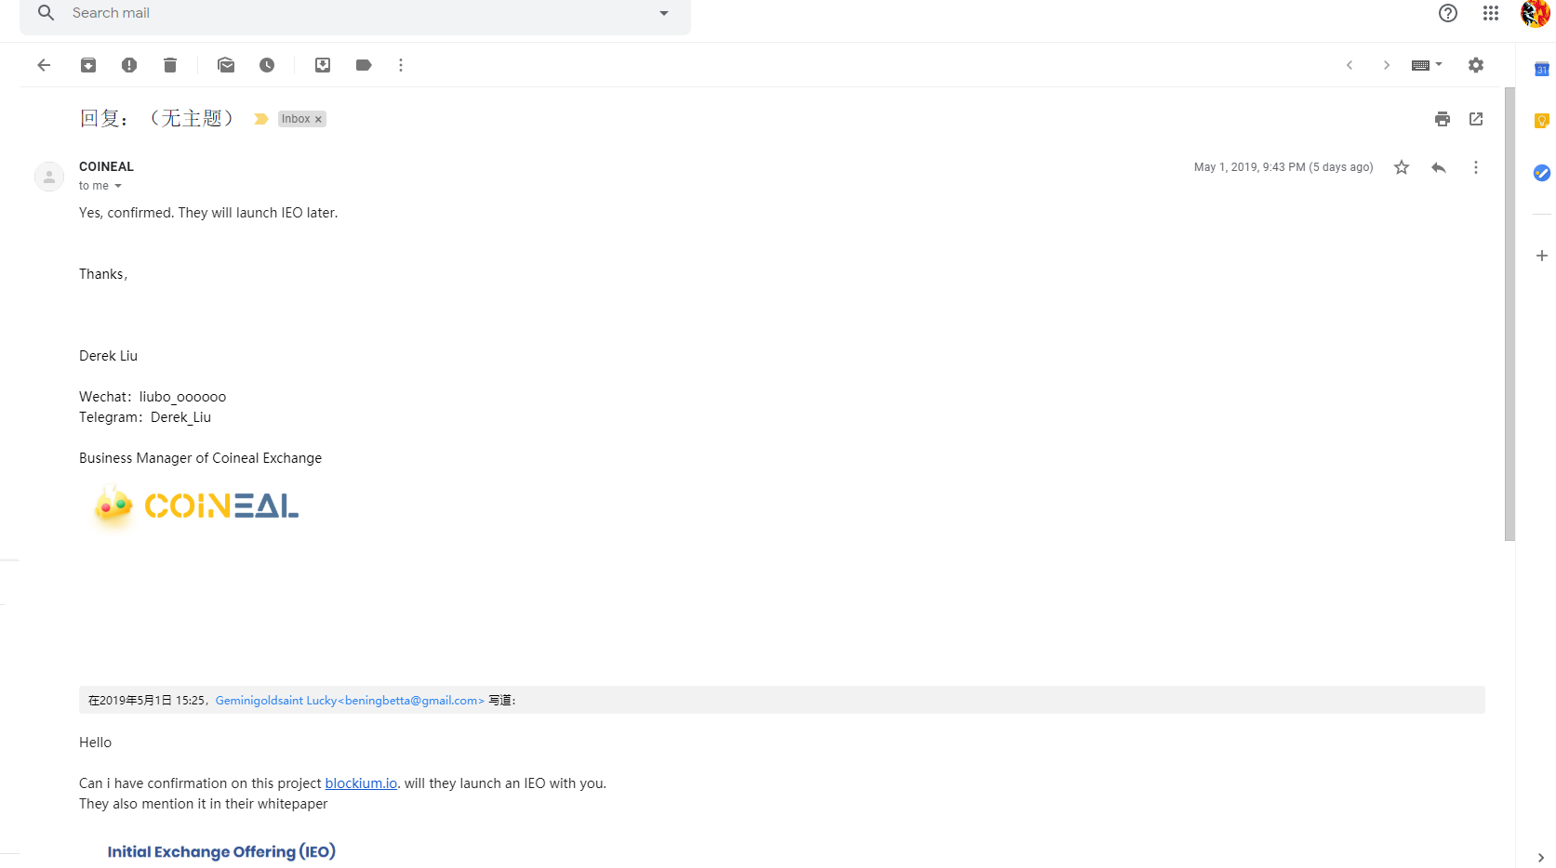Click the search magnifier icon
The height and width of the screenshot is (868, 1556).
coord(46,13)
